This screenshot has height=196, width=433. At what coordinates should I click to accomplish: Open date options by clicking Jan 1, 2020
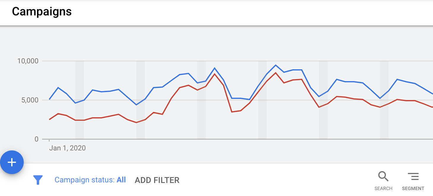click(67, 148)
